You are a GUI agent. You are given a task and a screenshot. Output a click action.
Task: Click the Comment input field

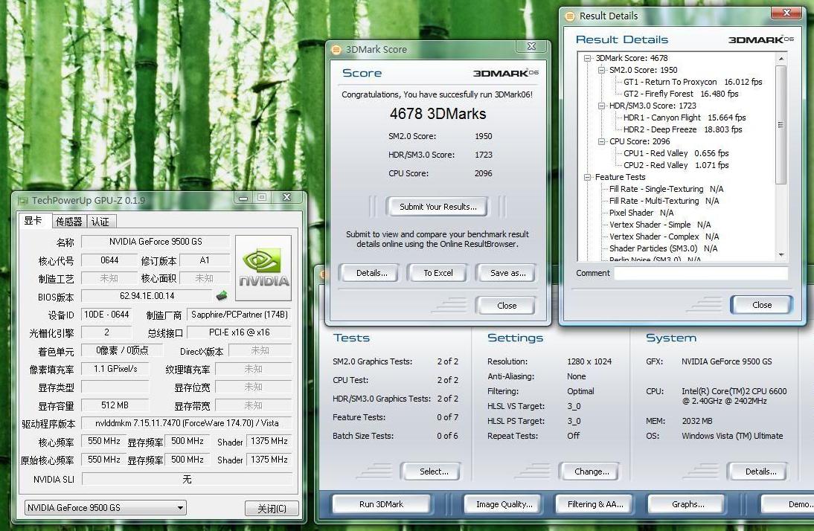pyautogui.click(x=700, y=273)
